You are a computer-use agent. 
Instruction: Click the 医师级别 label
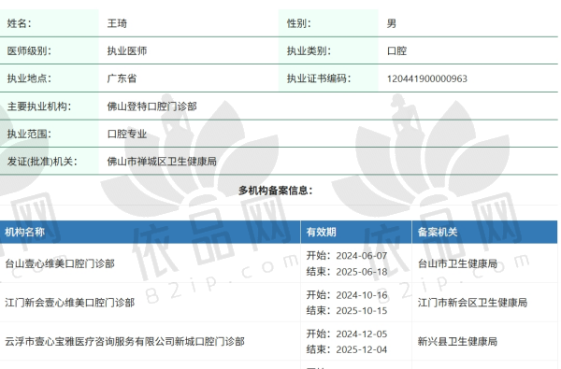point(29,51)
